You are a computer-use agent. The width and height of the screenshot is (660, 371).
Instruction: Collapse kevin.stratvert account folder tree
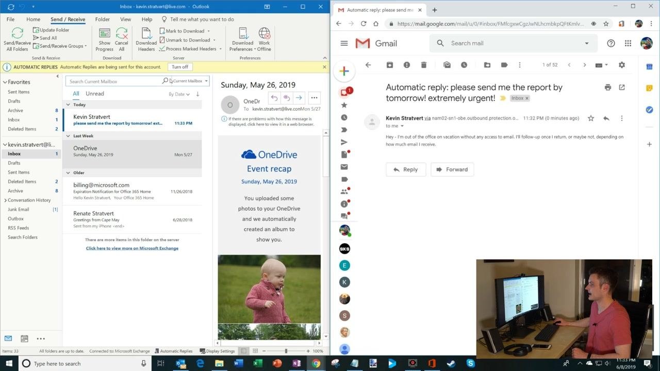click(x=5, y=145)
